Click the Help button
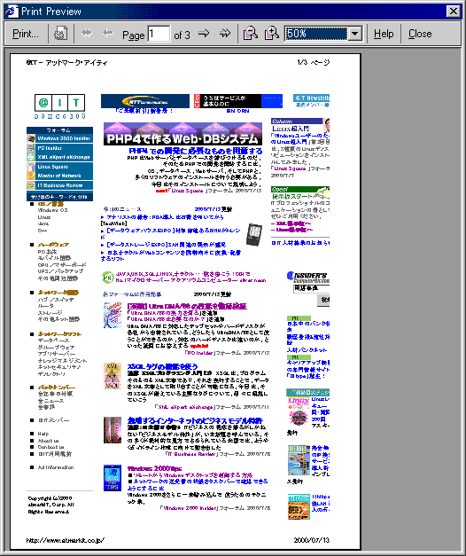The height and width of the screenshot is (556, 466). tap(384, 34)
